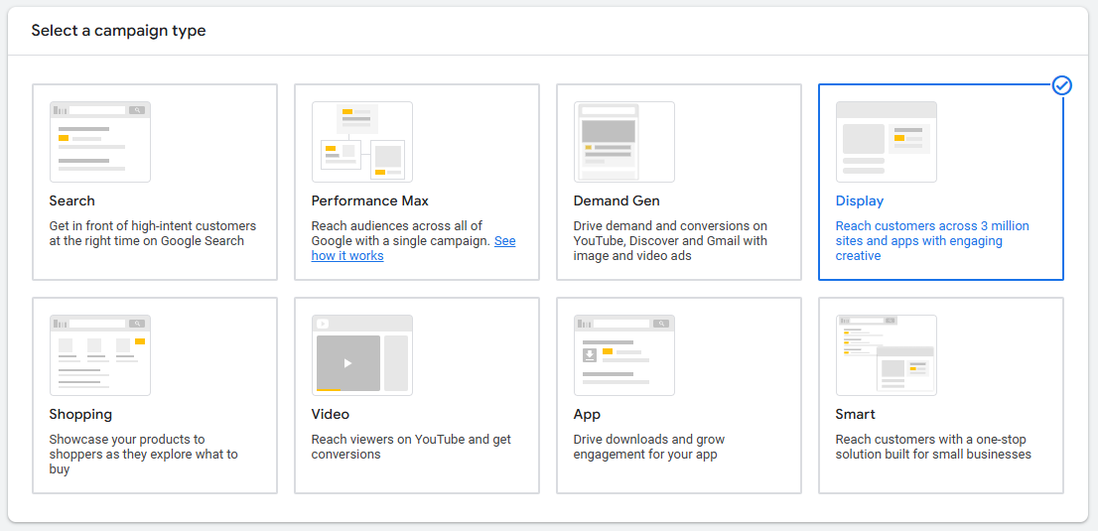Image resolution: width=1098 pixels, height=531 pixels.
Task: Click 'Reach customers across 3 million' description
Action: [932, 241]
